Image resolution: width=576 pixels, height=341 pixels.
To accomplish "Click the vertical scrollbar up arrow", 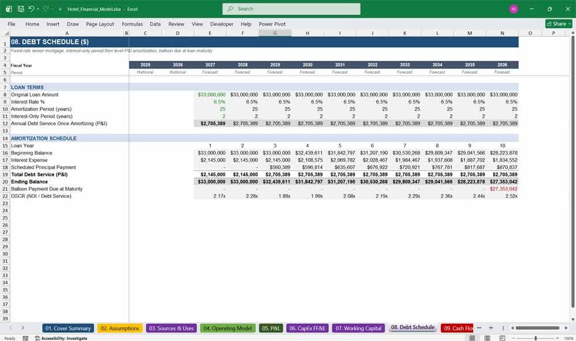I will [x=573, y=33].
